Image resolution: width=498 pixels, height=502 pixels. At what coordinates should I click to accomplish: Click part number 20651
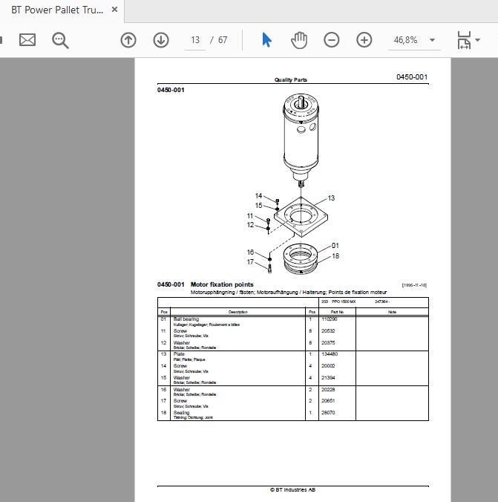(x=328, y=401)
